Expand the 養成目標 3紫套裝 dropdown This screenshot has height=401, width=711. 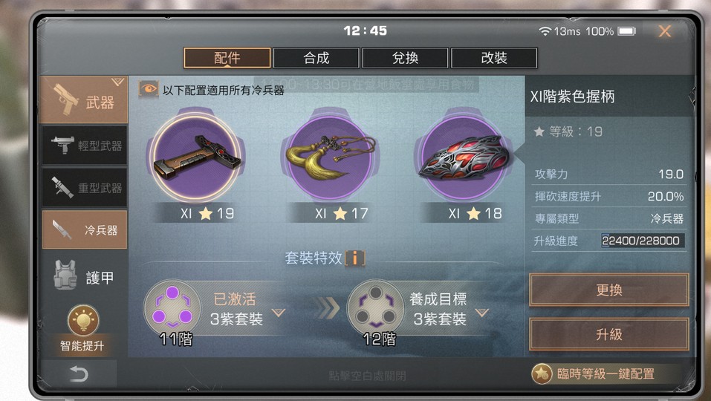[482, 312]
